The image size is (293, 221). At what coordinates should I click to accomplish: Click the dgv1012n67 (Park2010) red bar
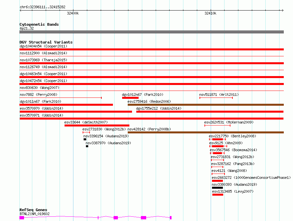coord(130,98)
